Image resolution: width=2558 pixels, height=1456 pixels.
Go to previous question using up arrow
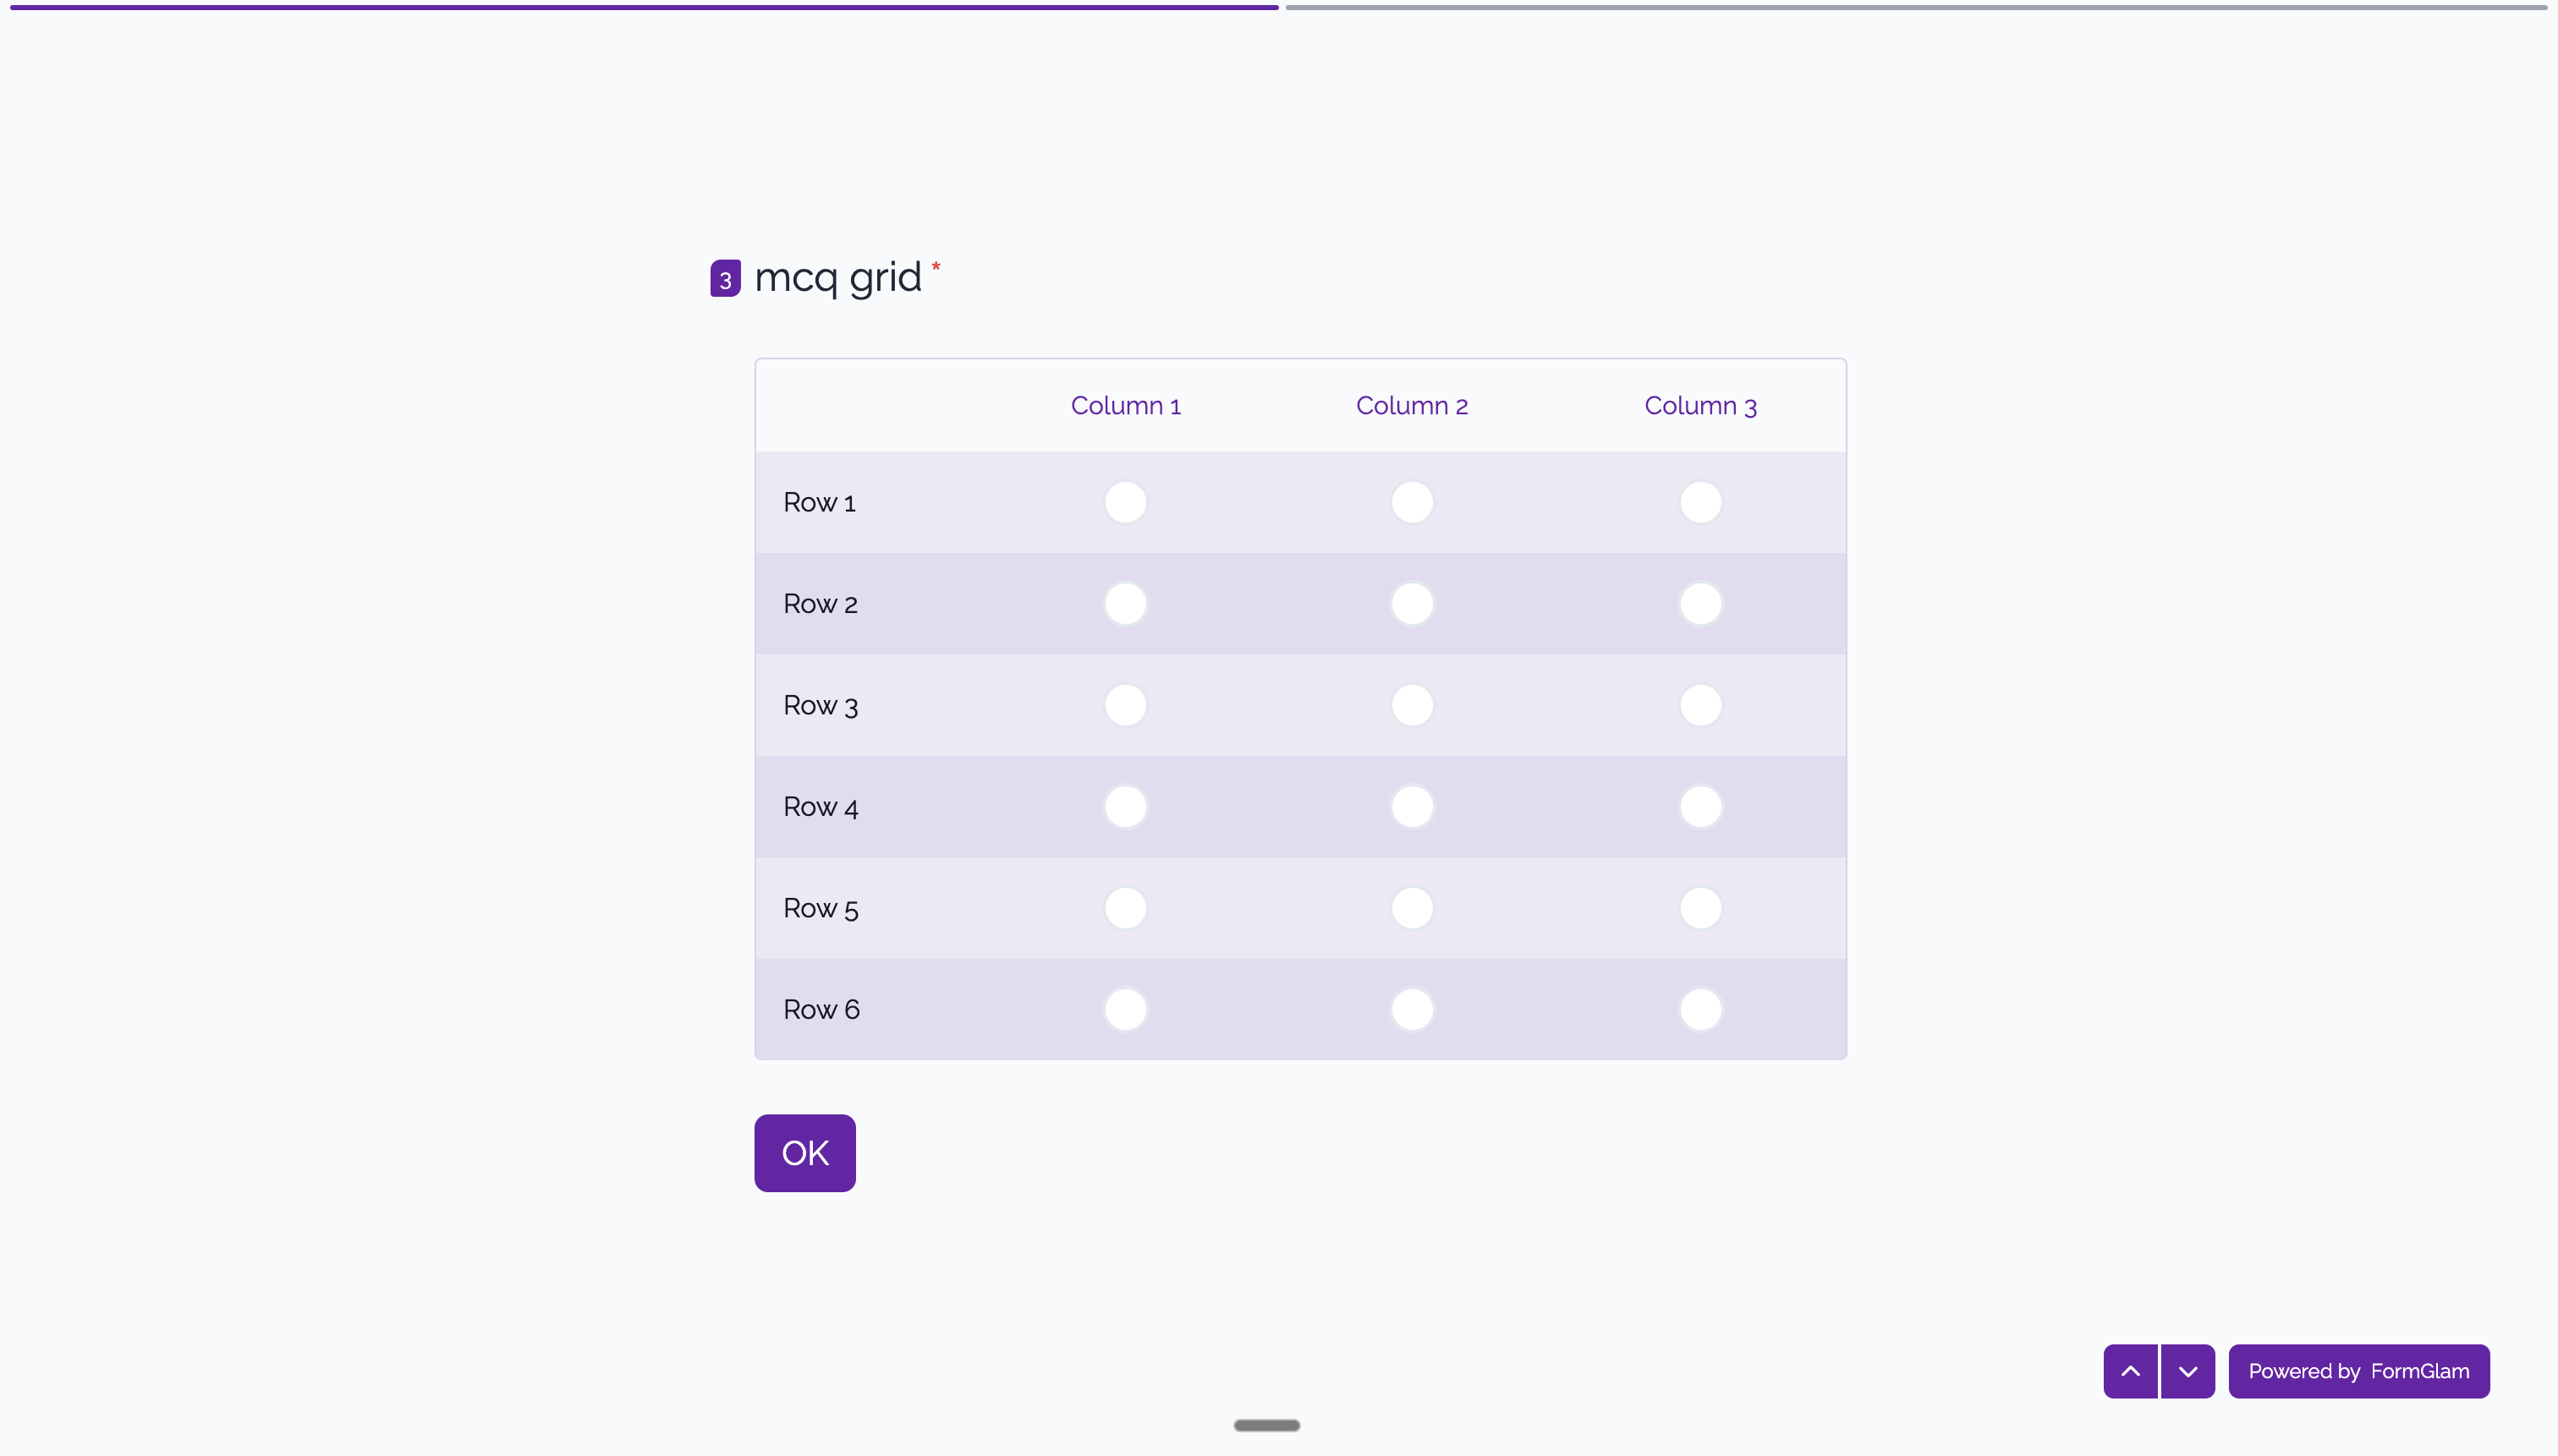tap(2130, 1370)
